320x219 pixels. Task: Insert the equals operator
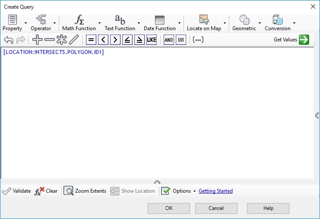pos(91,40)
